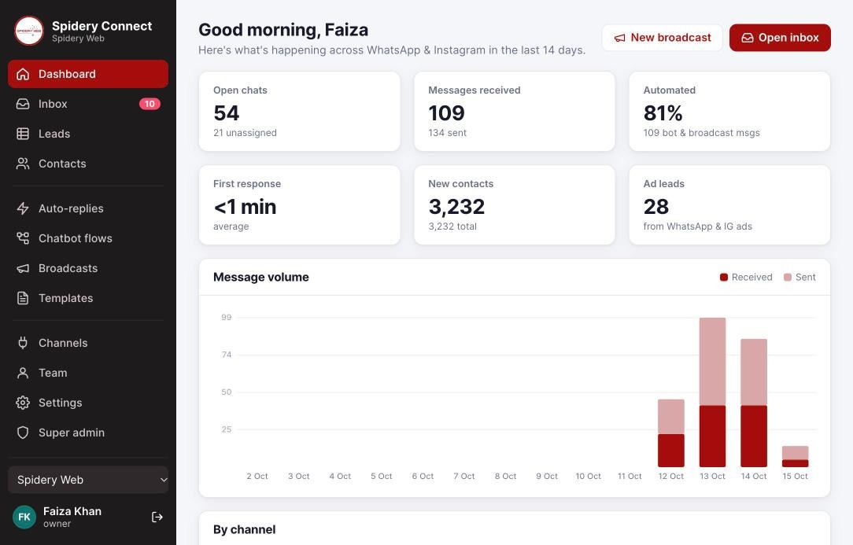Click the First response stat card
The height and width of the screenshot is (545, 853).
pos(299,205)
